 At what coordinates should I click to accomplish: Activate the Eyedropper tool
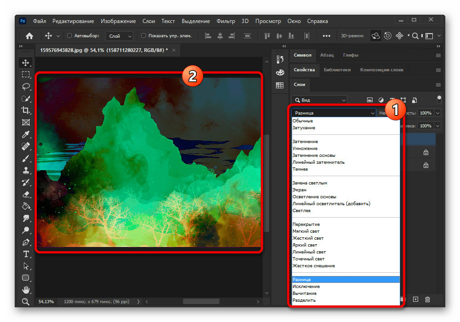tap(26, 134)
